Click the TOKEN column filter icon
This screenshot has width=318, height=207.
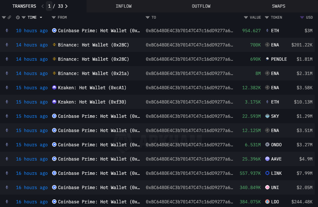(267, 18)
